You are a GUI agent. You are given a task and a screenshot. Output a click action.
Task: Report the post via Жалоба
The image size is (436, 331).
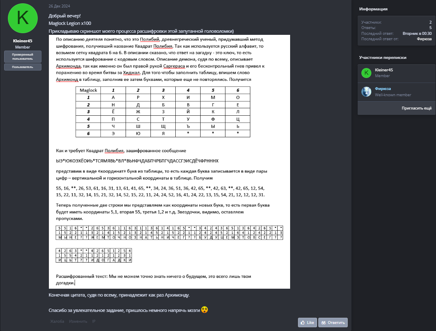click(x=57, y=321)
